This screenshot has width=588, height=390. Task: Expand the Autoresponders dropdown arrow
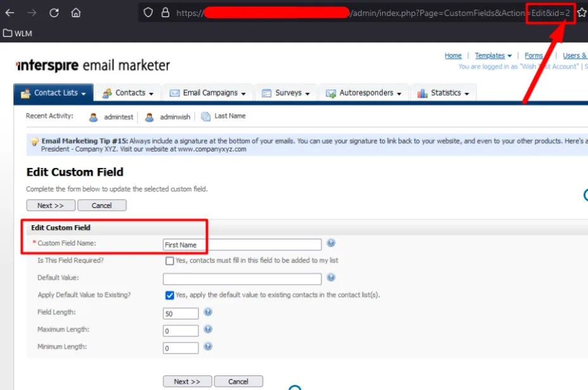399,93
